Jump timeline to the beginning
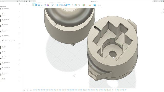The height and width of the screenshot is (92, 164). click(x=24, y=90)
